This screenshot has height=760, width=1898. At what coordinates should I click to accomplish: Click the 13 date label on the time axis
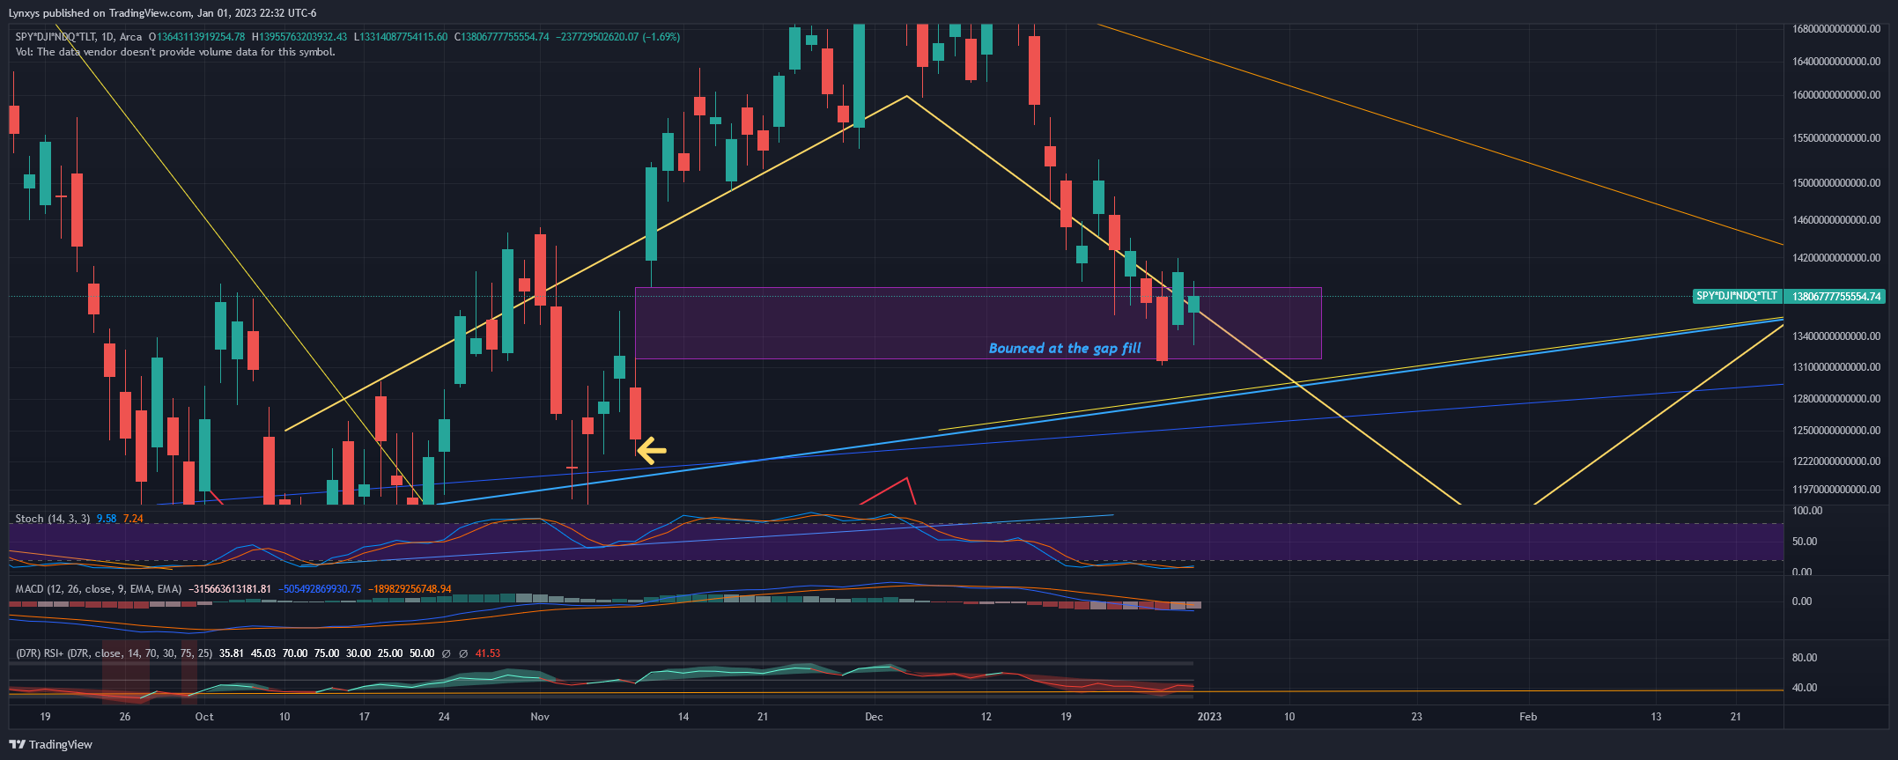point(1656,717)
